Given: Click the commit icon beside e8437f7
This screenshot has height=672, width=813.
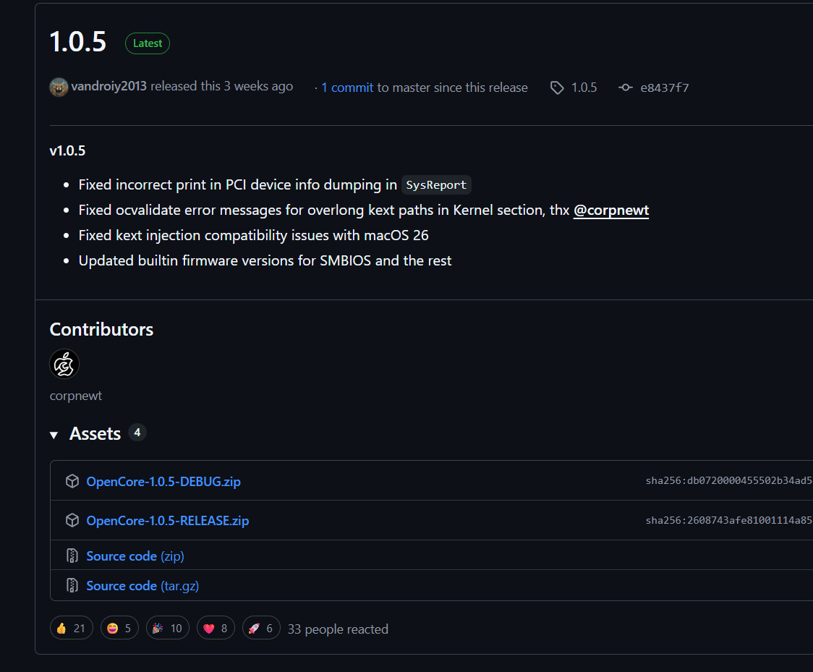Looking at the screenshot, I should pos(626,88).
